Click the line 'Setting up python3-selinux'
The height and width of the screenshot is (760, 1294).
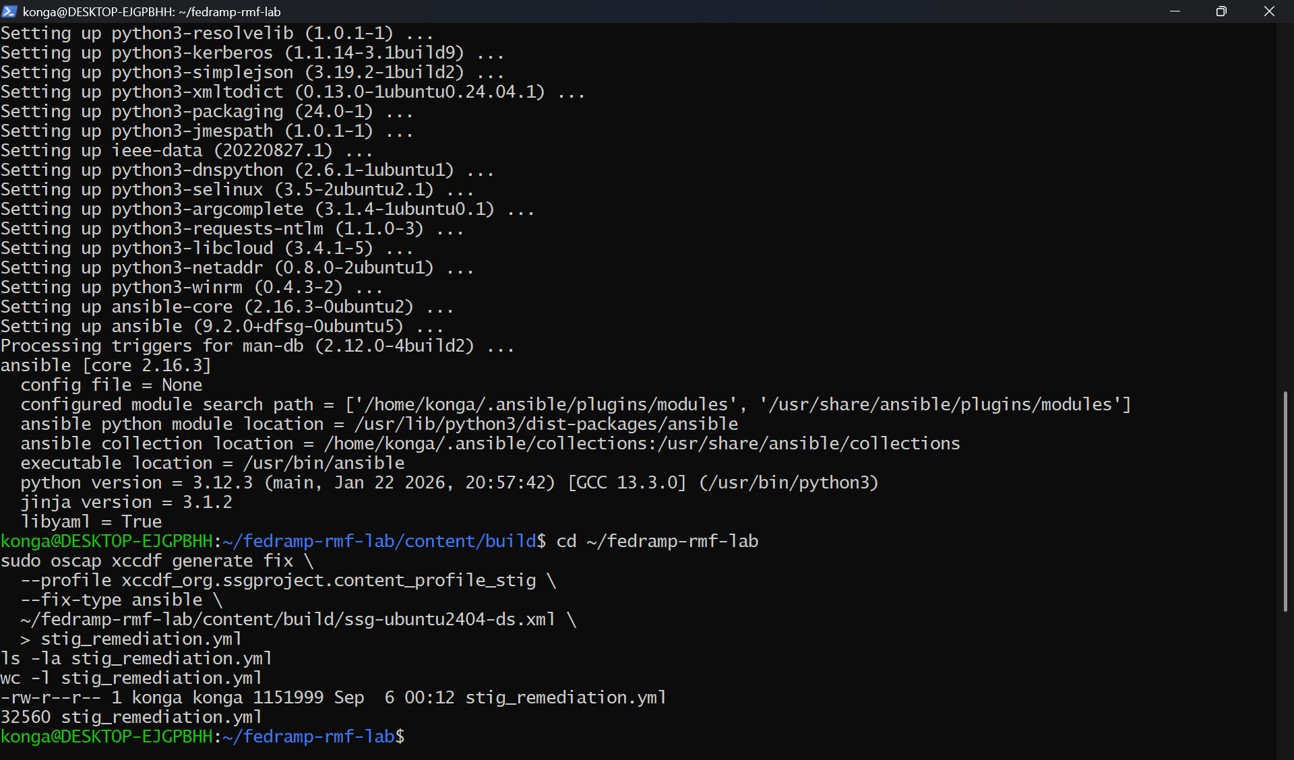(x=237, y=189)
